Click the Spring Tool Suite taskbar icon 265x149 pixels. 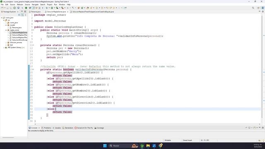coord(142,146)
